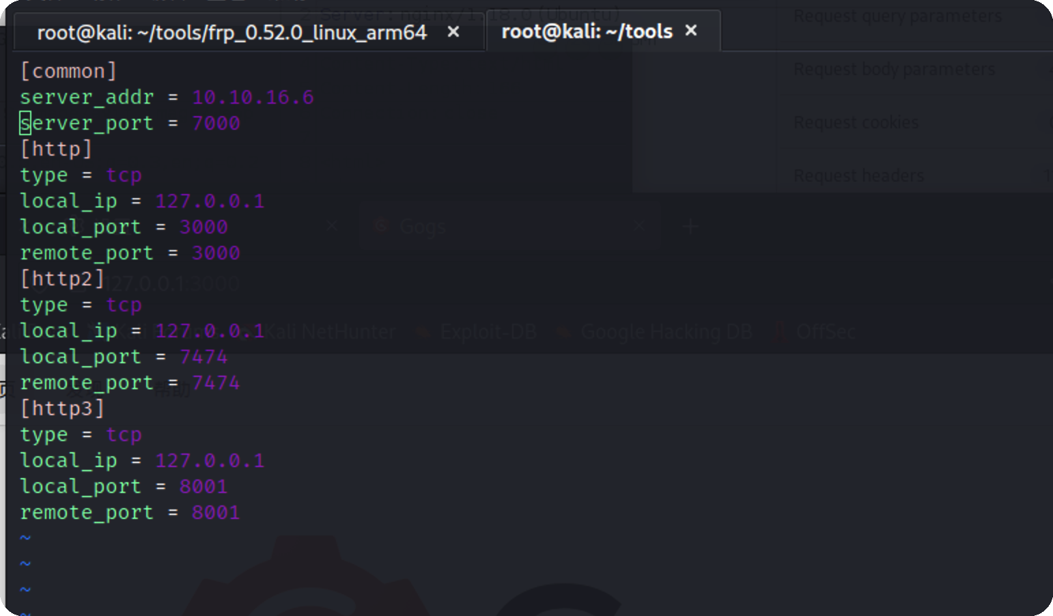Viewport: 1053px width, 616px height.
Task: Click tcp value under the [http] section
Action: pos(124,176)
